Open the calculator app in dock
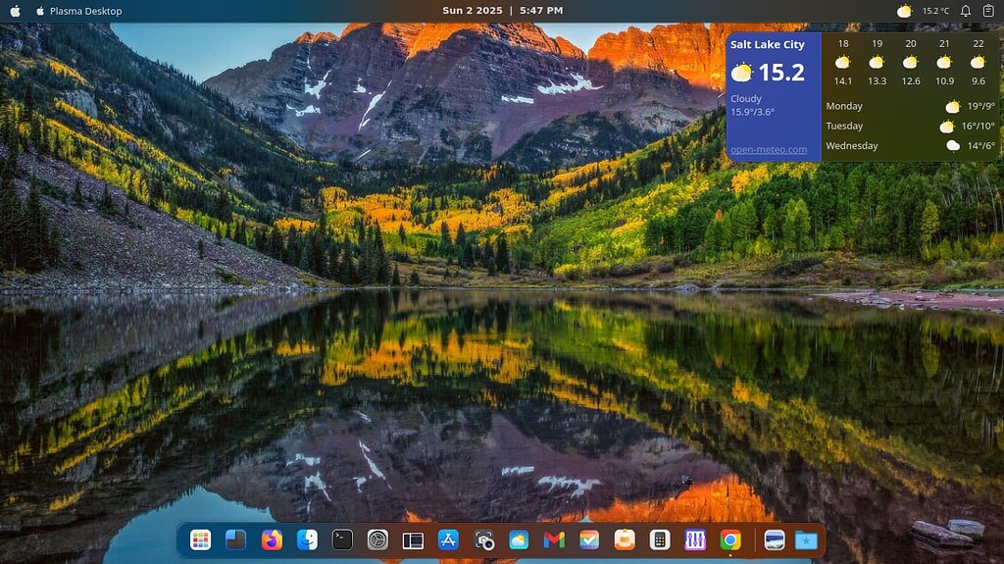 (660, 539)
